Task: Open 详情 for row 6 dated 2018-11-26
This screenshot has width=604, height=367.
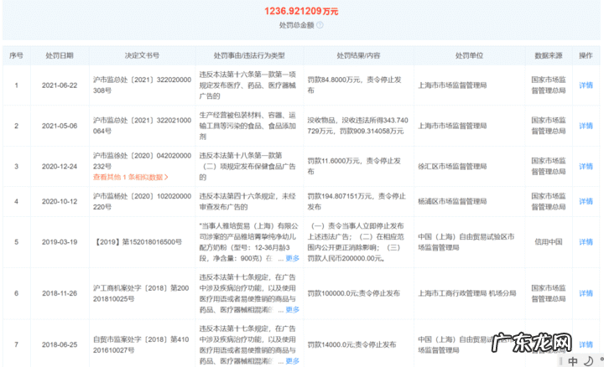Action: point(586,293)
